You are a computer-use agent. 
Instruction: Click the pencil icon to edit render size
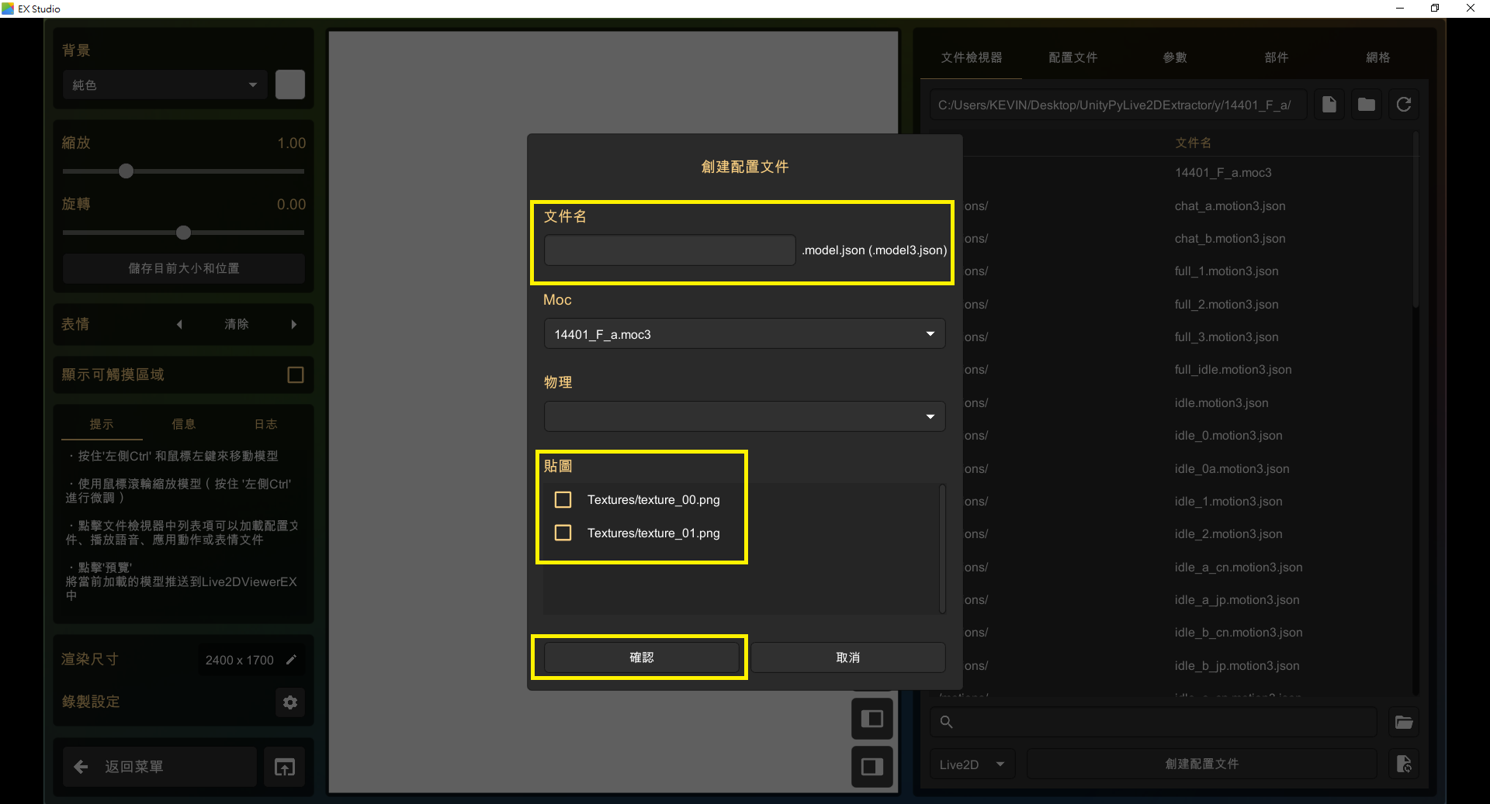292,660
